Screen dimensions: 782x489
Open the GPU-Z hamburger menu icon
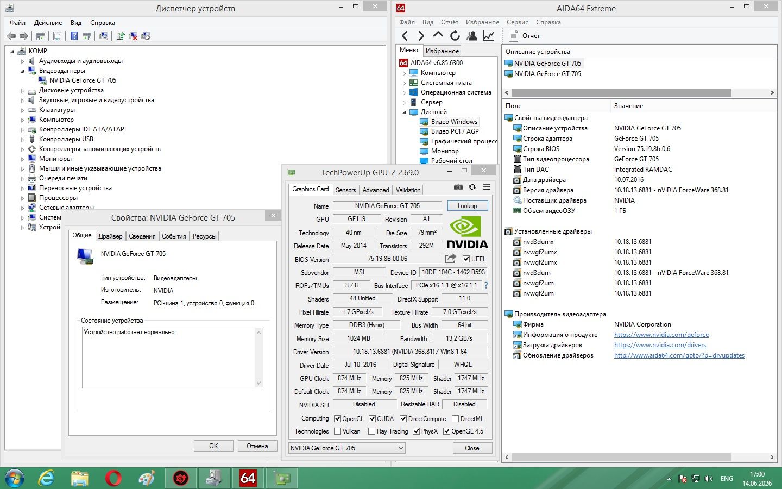(487, 187)
